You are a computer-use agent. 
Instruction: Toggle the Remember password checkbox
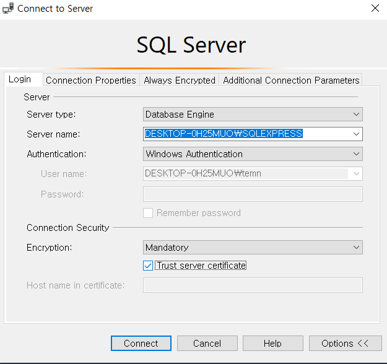click(x=148, y=213)
